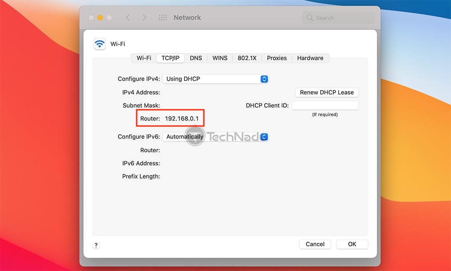Confirm with the OK button
This screenshot has width=451, height=271.
352,244
